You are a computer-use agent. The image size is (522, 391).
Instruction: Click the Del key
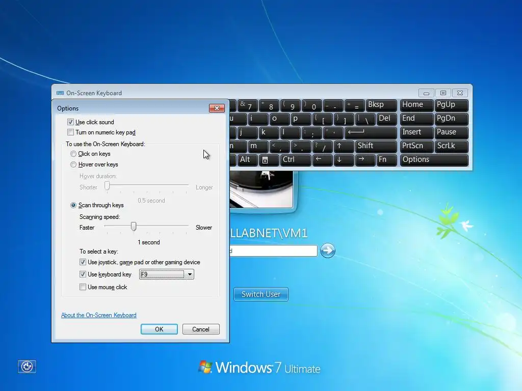coord(387,119)
